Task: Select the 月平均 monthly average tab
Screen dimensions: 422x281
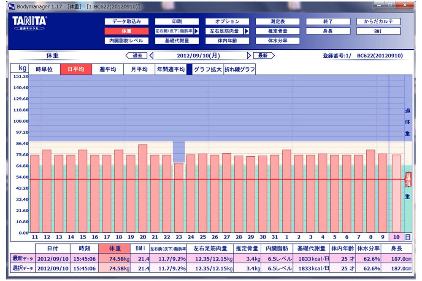Action: click(x=139, y=70)
